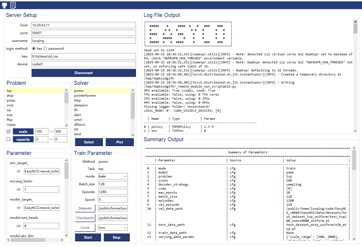Select the password login method radio
The image size is (362, 247).
pos(45,49)
